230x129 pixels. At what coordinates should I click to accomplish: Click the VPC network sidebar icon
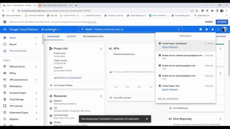pyautogui.click(x=5, y=106)
